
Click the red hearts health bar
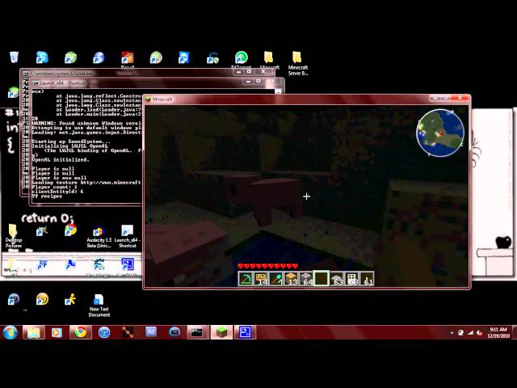coord(267,266)
